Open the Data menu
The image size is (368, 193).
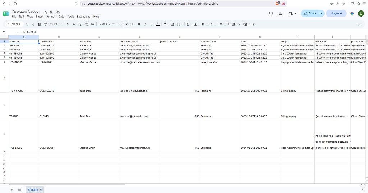point(61,17)
